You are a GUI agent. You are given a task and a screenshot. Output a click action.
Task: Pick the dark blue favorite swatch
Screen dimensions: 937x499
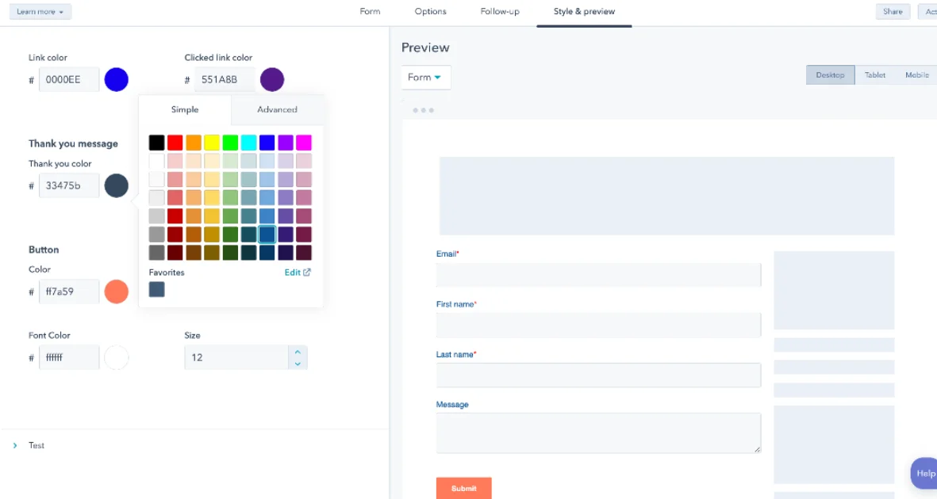coord(156,289)
